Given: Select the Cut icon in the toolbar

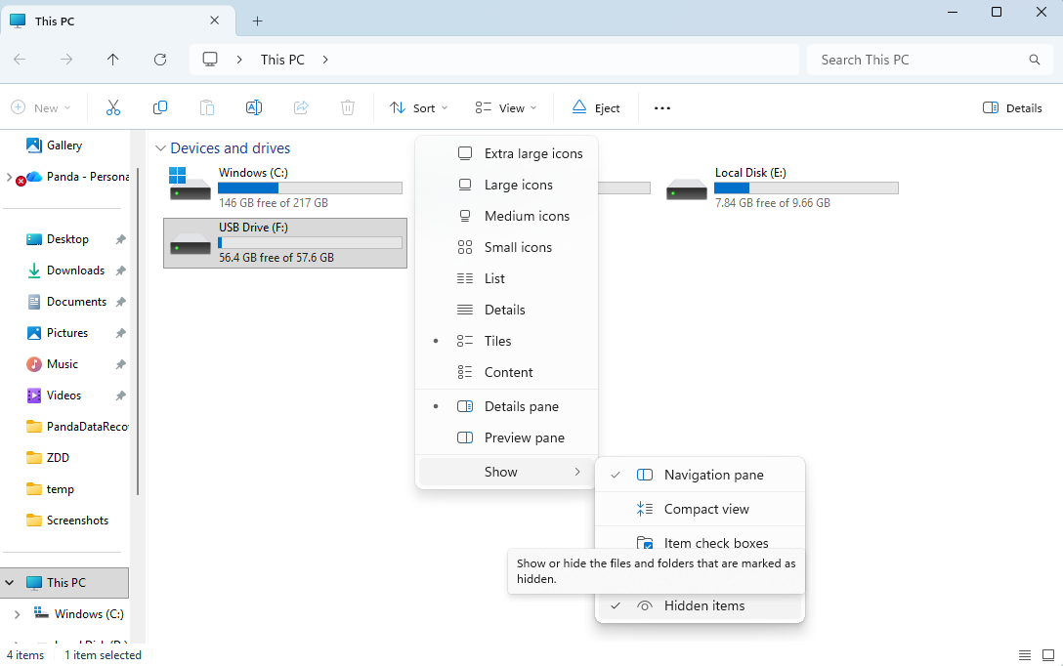Looking at the screenshot, I should click(113, 107).
